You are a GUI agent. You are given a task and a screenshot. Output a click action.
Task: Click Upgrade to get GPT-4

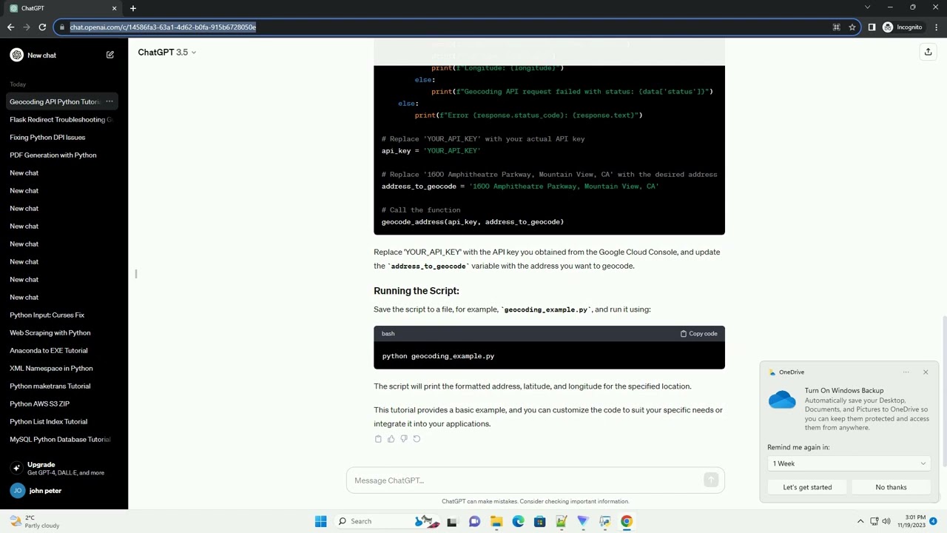coord(64,469)
